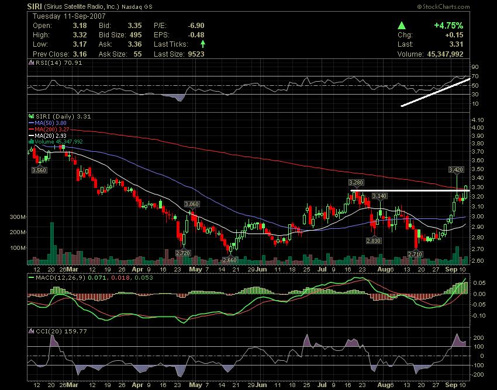Click the MA(200) 3.27 legend text
Viewport: 497px width, 390px height.
pos(52,129)
